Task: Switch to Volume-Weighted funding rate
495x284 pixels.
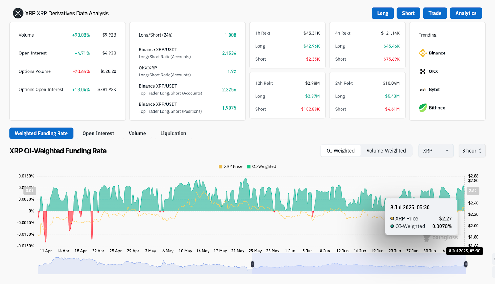Action: pos(386,151)
